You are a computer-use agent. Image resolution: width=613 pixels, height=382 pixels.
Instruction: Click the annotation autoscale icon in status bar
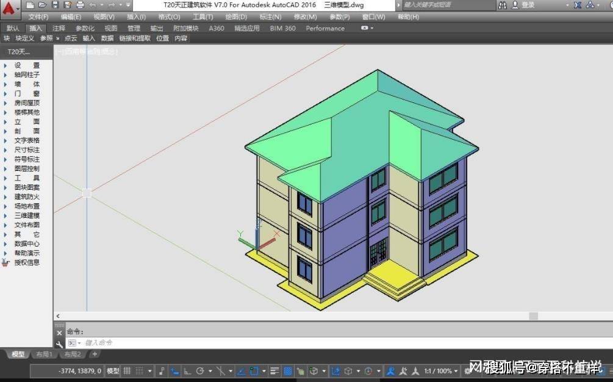click(x=403, y=371)
